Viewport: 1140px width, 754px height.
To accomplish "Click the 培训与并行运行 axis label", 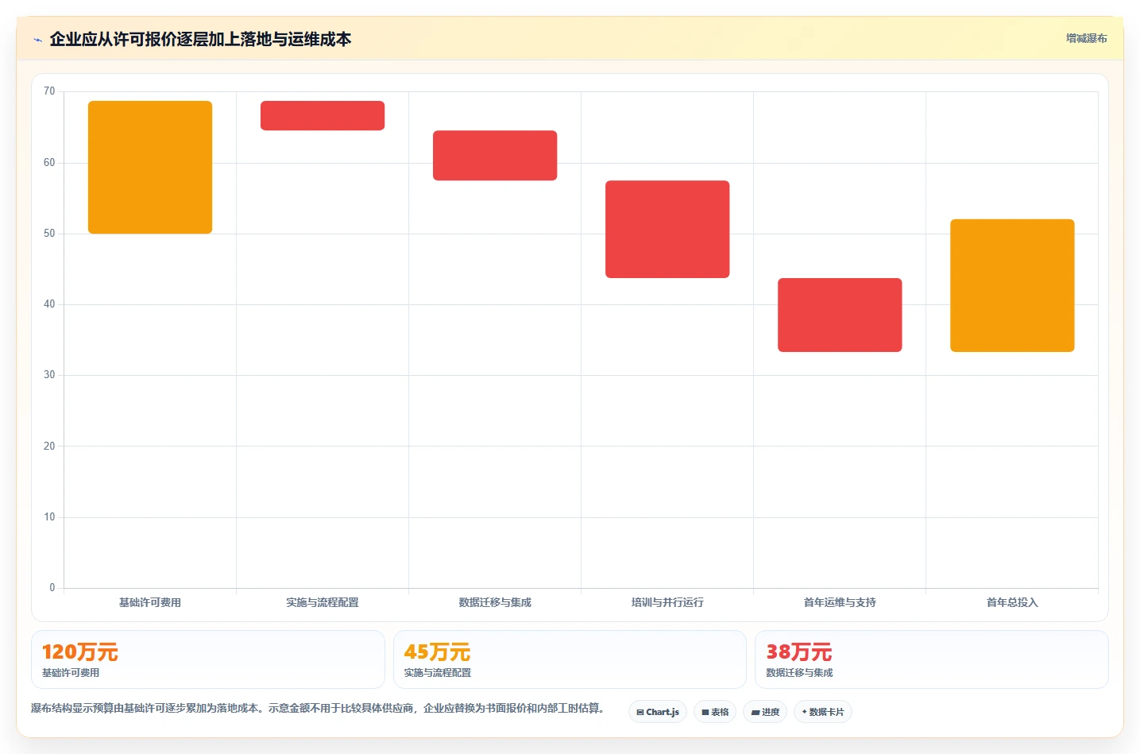I will click(x=667, y=602).
